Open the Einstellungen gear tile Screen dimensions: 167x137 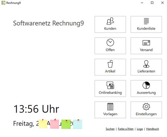tap(146, 110)
